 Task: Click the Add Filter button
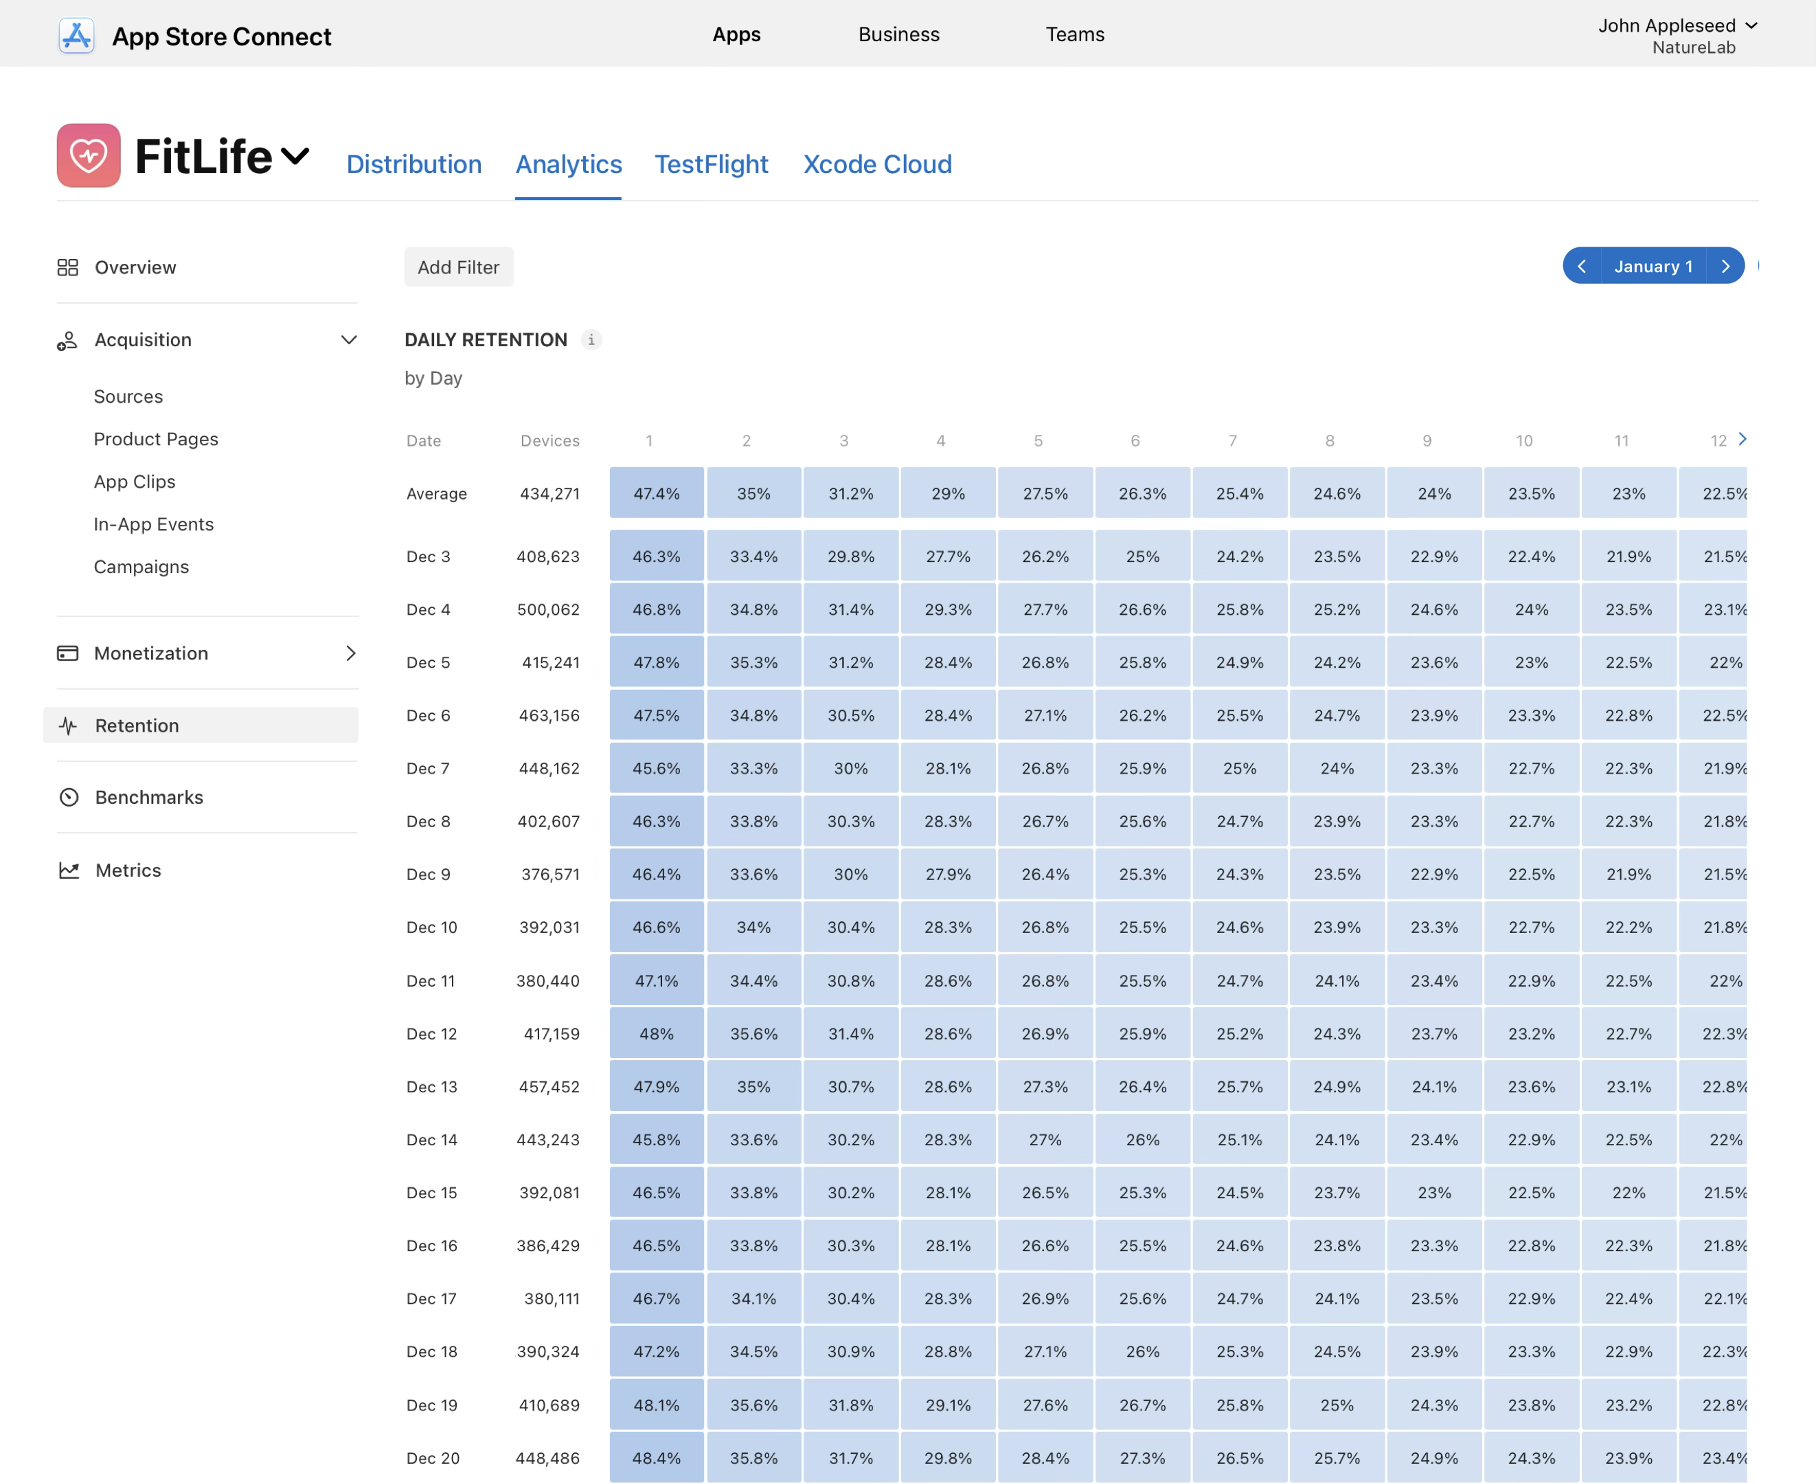coord(458,267)
